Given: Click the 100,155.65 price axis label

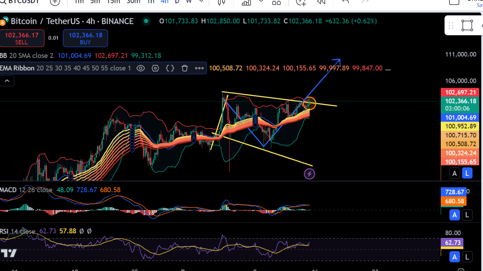Looking at the screenshot, I should pyautogui.click(x=460, y=161).
